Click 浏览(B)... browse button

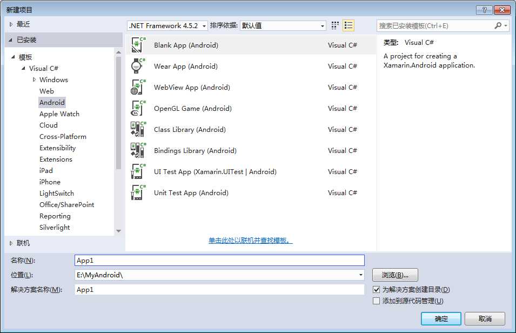click(395, 275)
